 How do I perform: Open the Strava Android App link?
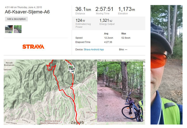coord(94,49)
